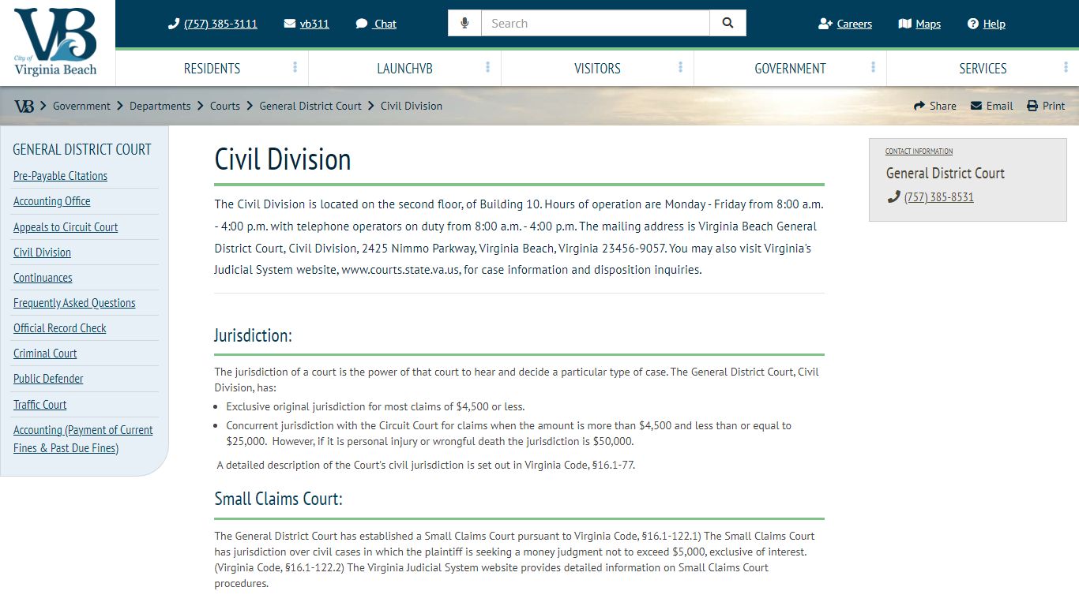Click the Help question mark icon
The width and height of the screenshot is (1079, 606).
pos(973,24)
